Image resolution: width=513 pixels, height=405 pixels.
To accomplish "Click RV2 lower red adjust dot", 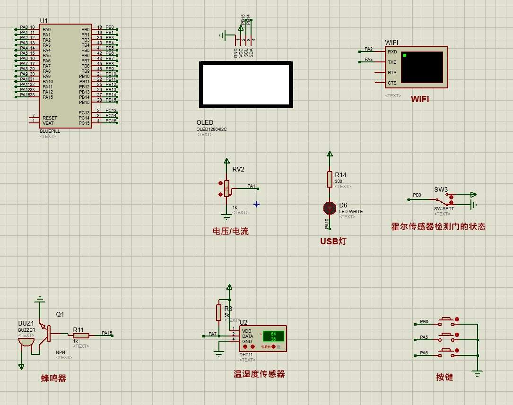I will [220, 194].
